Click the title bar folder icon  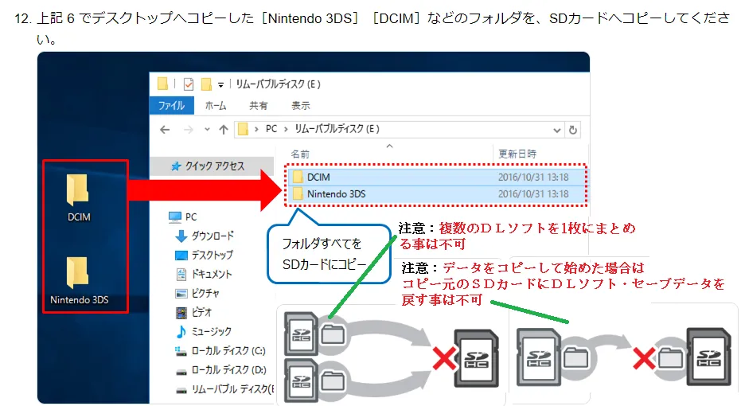point(162,84)
